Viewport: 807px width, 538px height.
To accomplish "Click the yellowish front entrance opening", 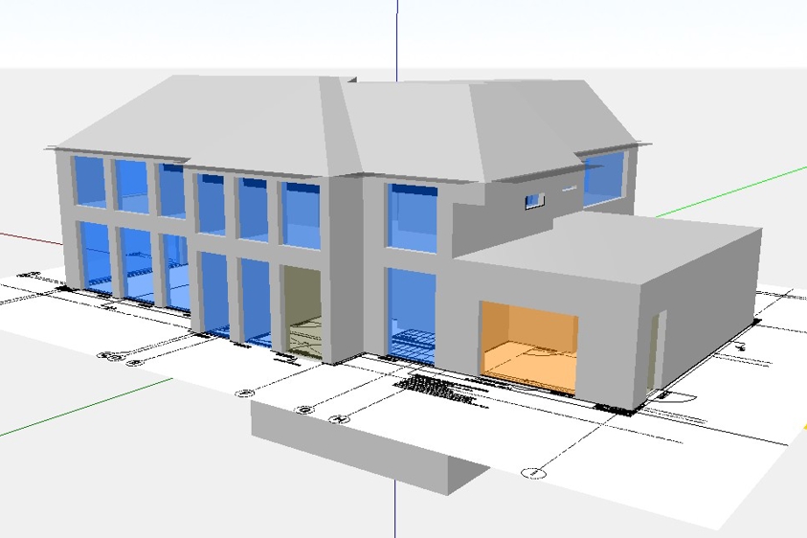I will tap(303, 311).
